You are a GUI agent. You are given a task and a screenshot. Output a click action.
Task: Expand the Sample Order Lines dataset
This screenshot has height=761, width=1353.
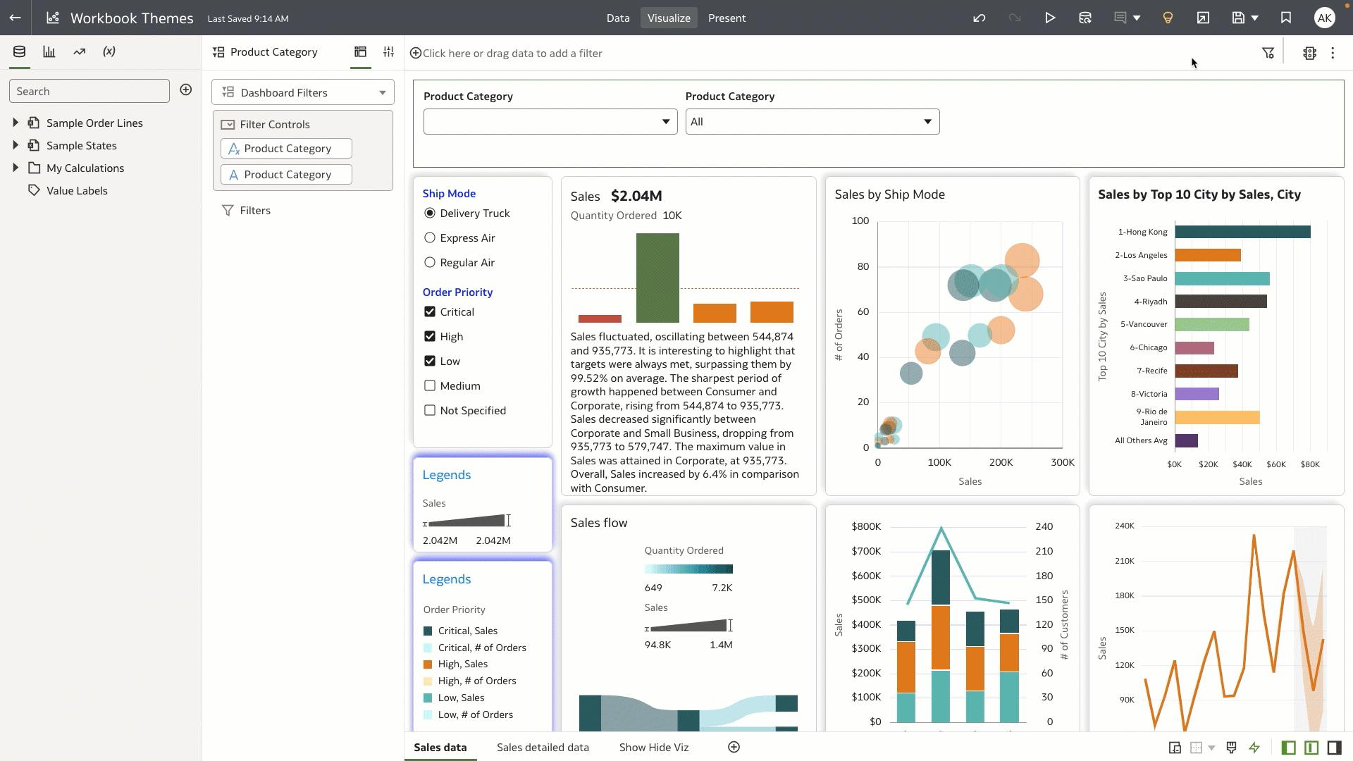point(15,122)
